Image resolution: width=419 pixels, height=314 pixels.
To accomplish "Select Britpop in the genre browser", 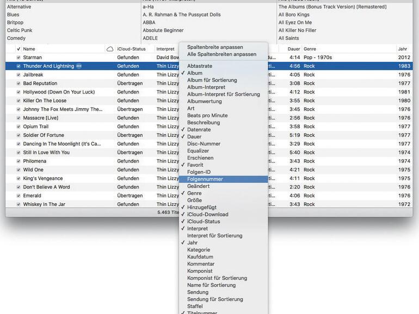I will pos(15,23).
